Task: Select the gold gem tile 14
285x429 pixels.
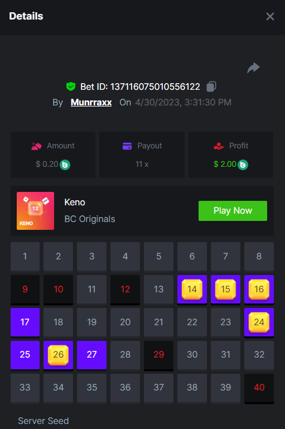Action: point(192,289)
